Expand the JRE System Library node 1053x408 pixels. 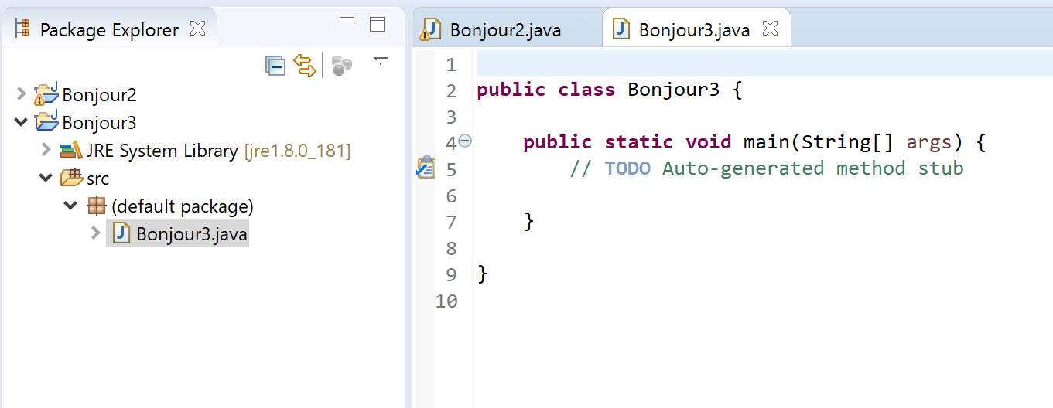point(46,150)
